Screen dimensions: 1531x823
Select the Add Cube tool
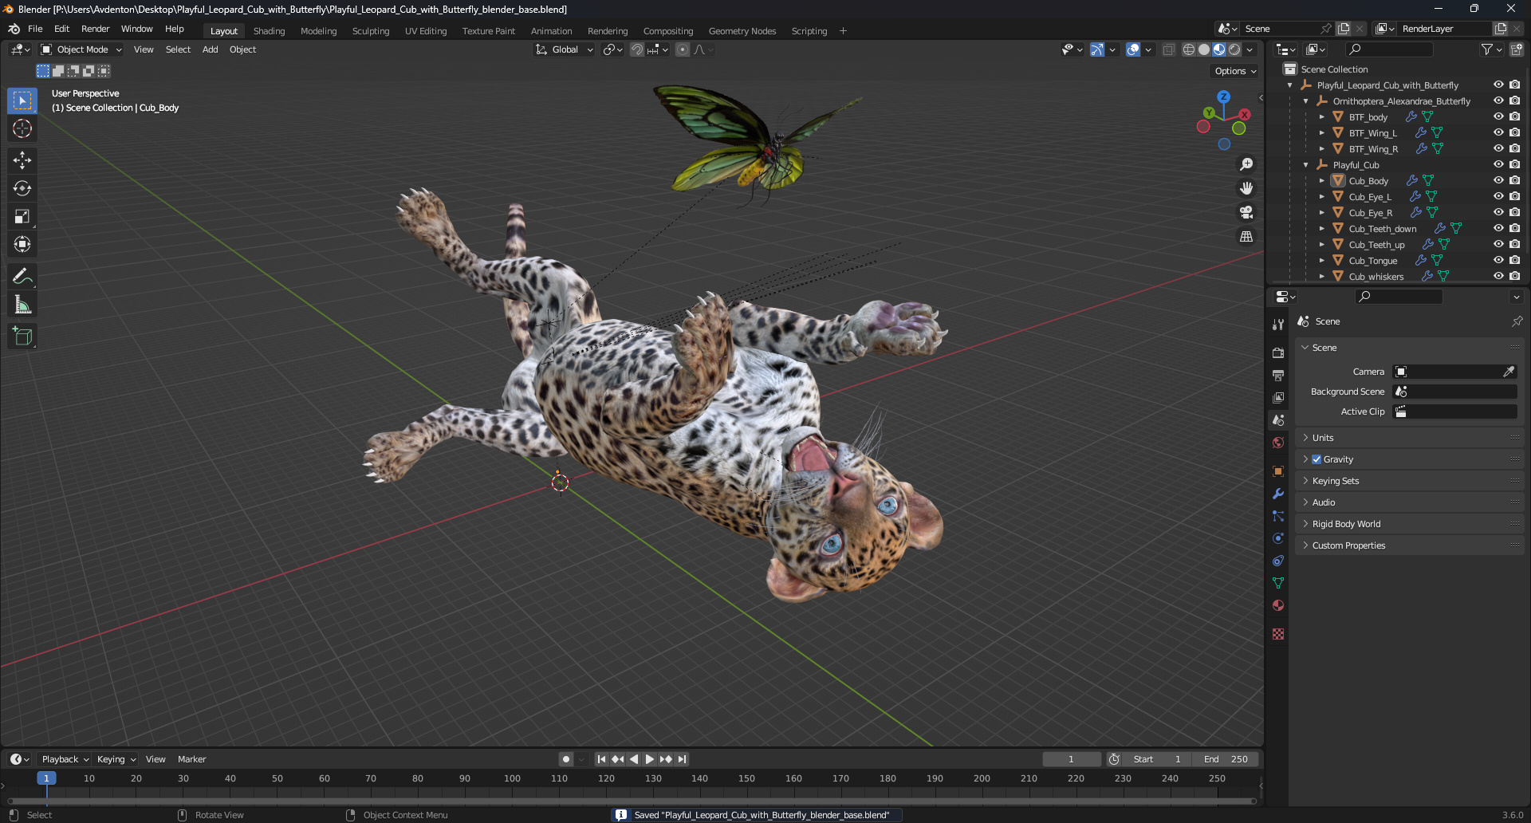pyautogui.click(x=22, y=336)
